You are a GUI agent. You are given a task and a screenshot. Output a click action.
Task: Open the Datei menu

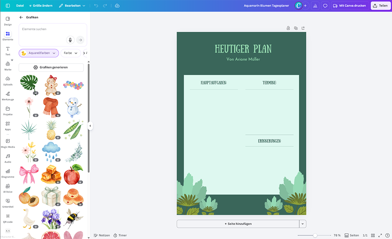(x=20, y=5)
